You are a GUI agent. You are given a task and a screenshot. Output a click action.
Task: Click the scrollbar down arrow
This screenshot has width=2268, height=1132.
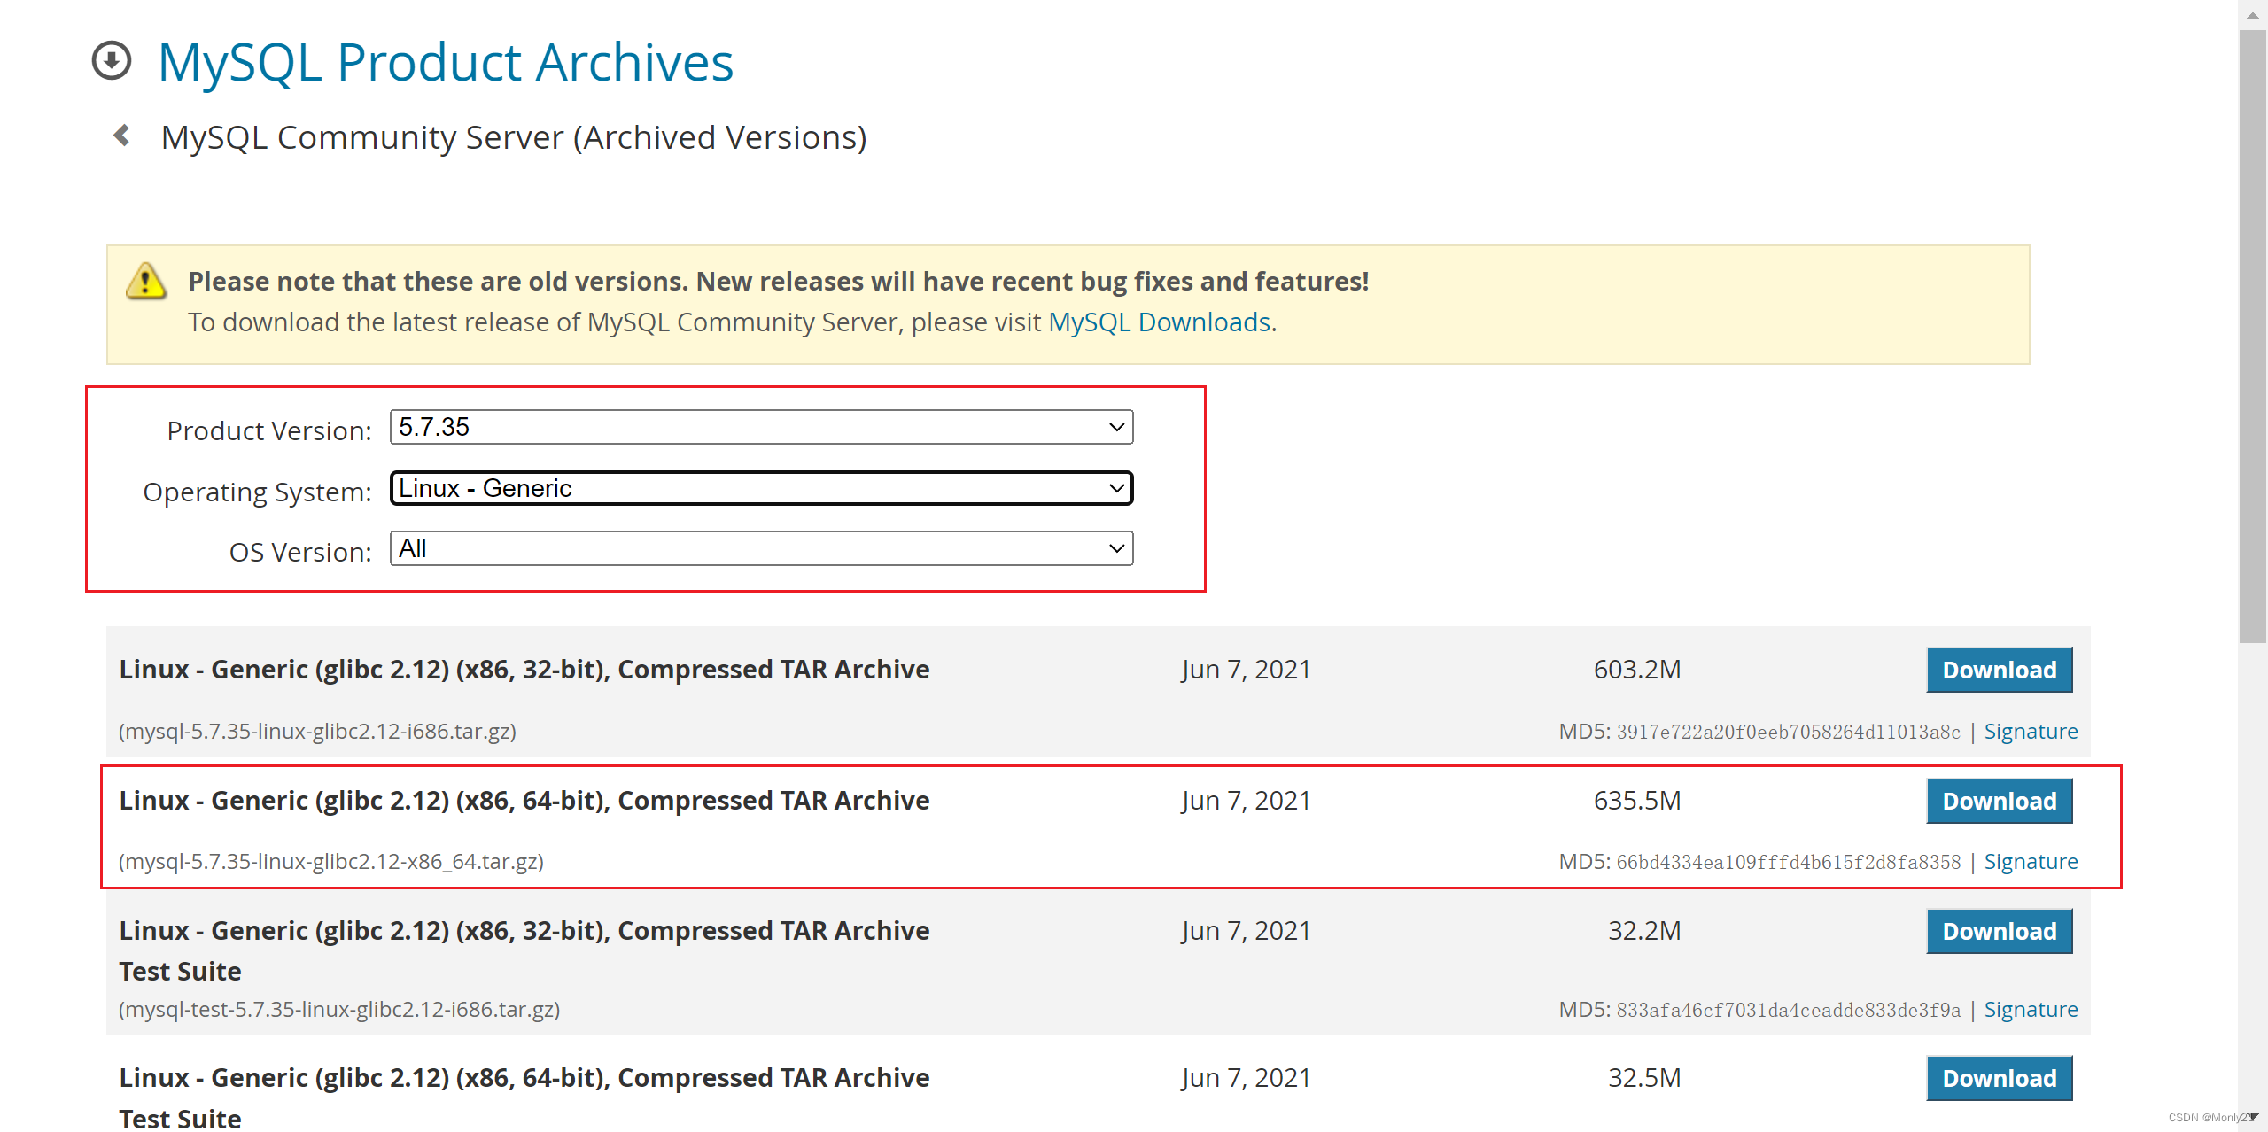[2252, 1117]
